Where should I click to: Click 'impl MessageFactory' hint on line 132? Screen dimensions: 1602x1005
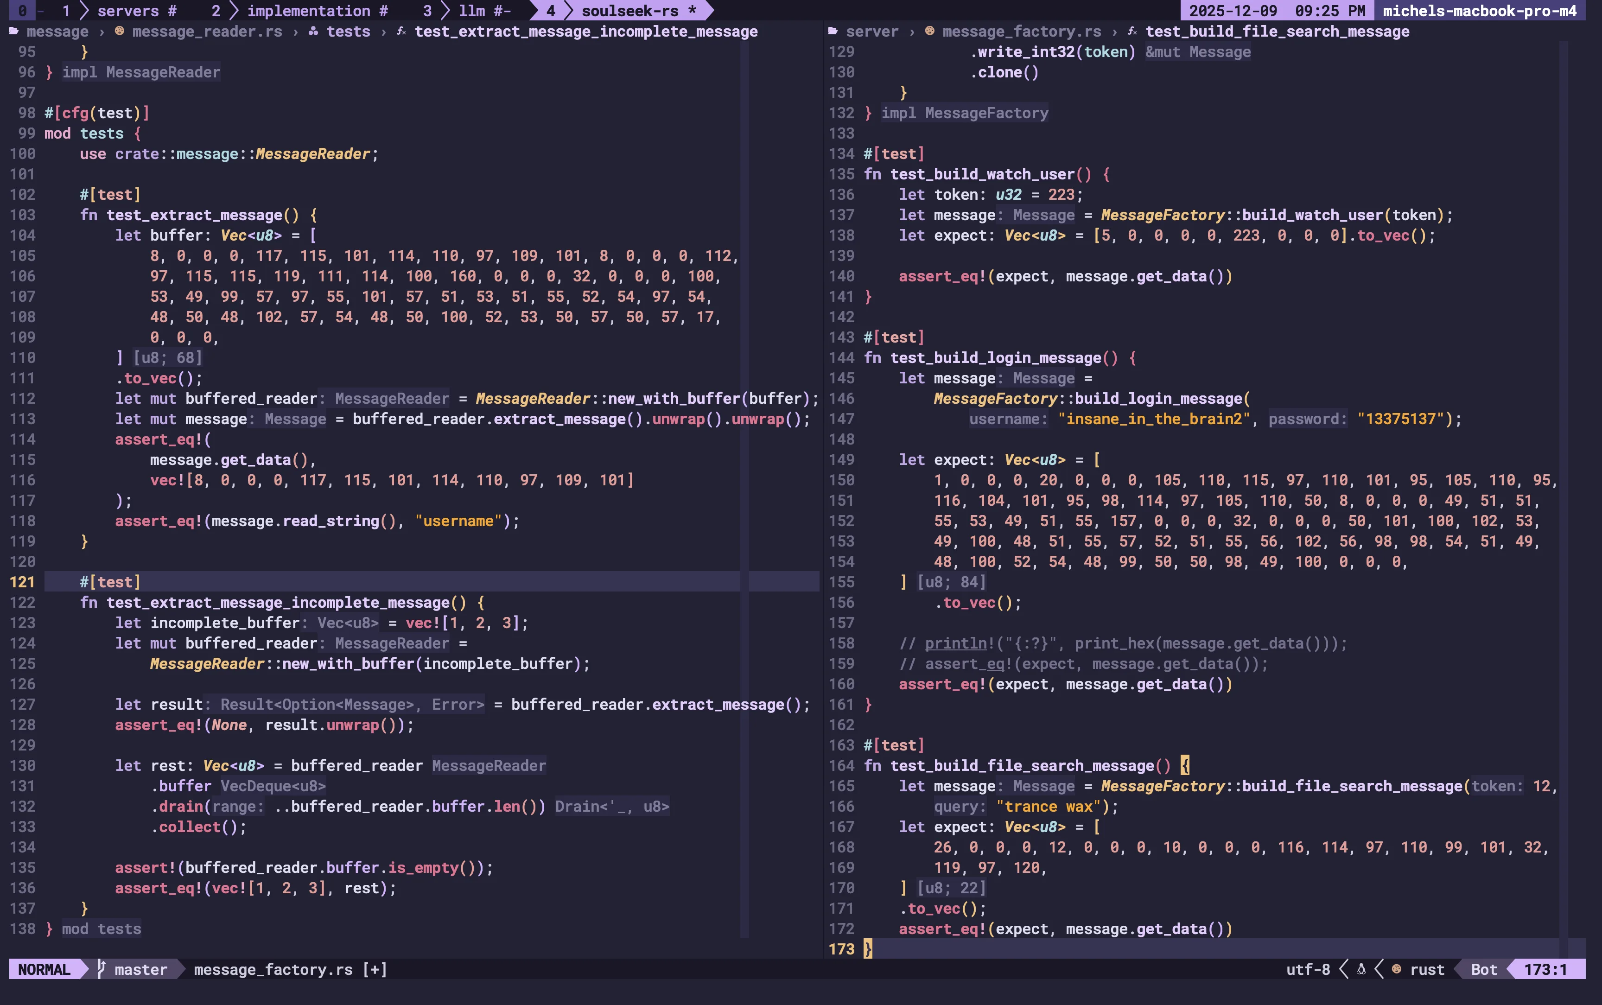pyautogui.click(x=965, y=112)
